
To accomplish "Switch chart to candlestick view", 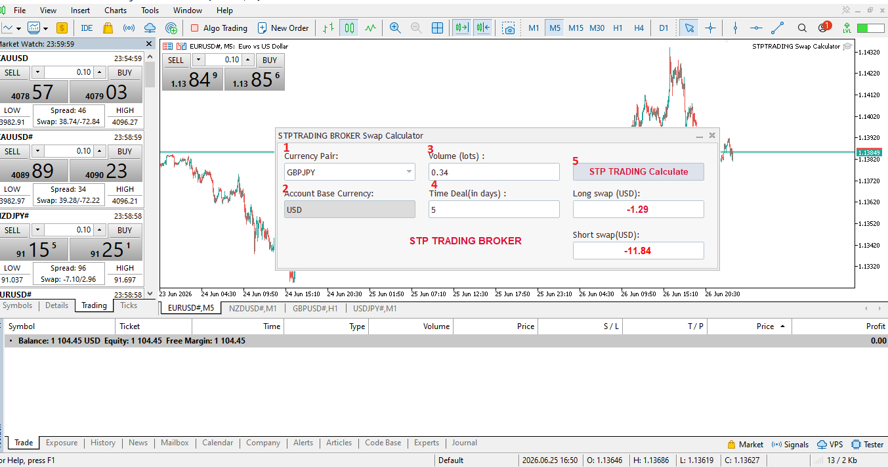I will [350, 28].
